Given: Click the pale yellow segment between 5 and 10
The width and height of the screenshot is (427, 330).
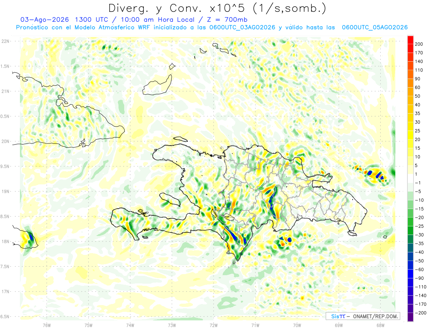Looking at the screenshot, I should tap(410, 161).
